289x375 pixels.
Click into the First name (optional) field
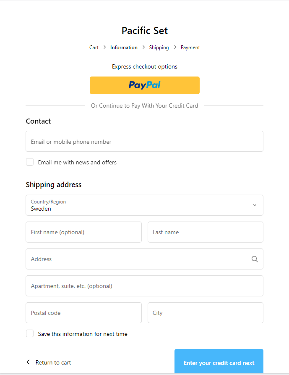83,232
